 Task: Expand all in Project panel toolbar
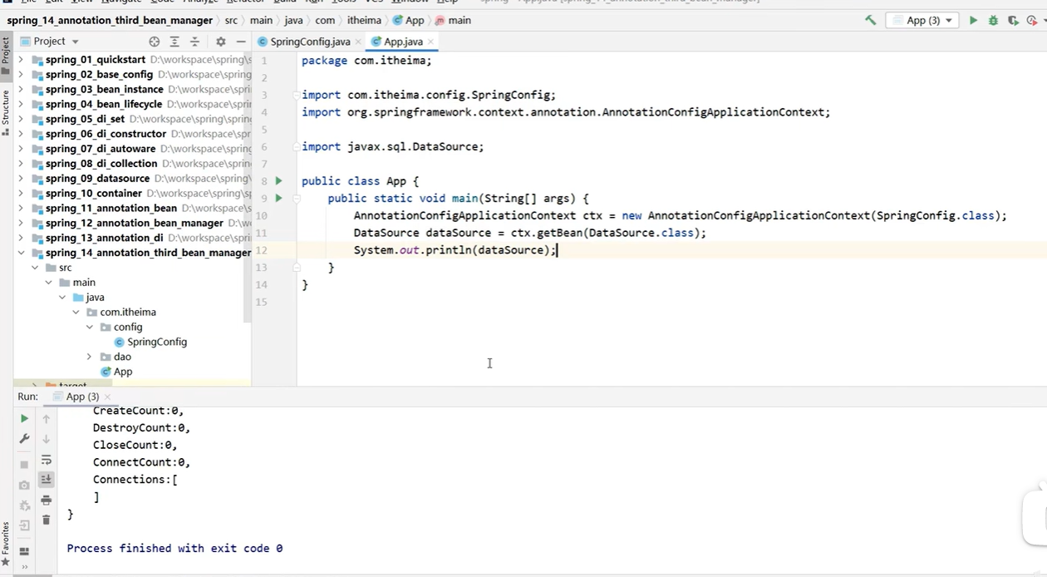pos(174,41)
